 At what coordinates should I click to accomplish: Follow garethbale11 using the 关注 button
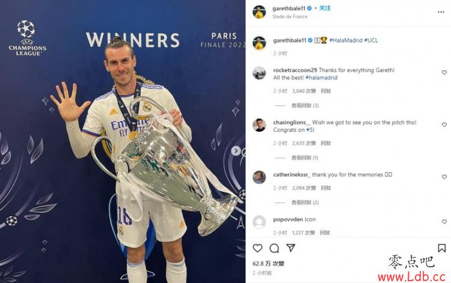[x=325, y=8]
